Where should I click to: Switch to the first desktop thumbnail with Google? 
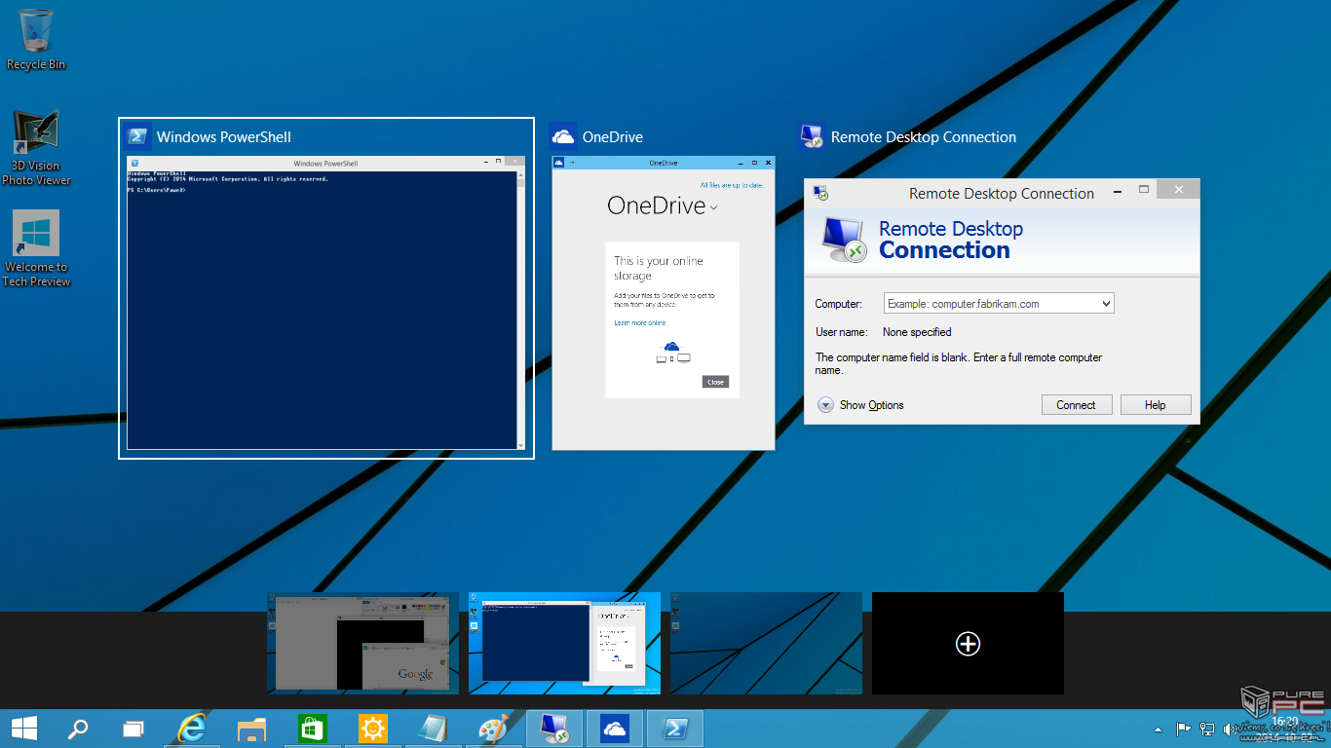[362, 644]
